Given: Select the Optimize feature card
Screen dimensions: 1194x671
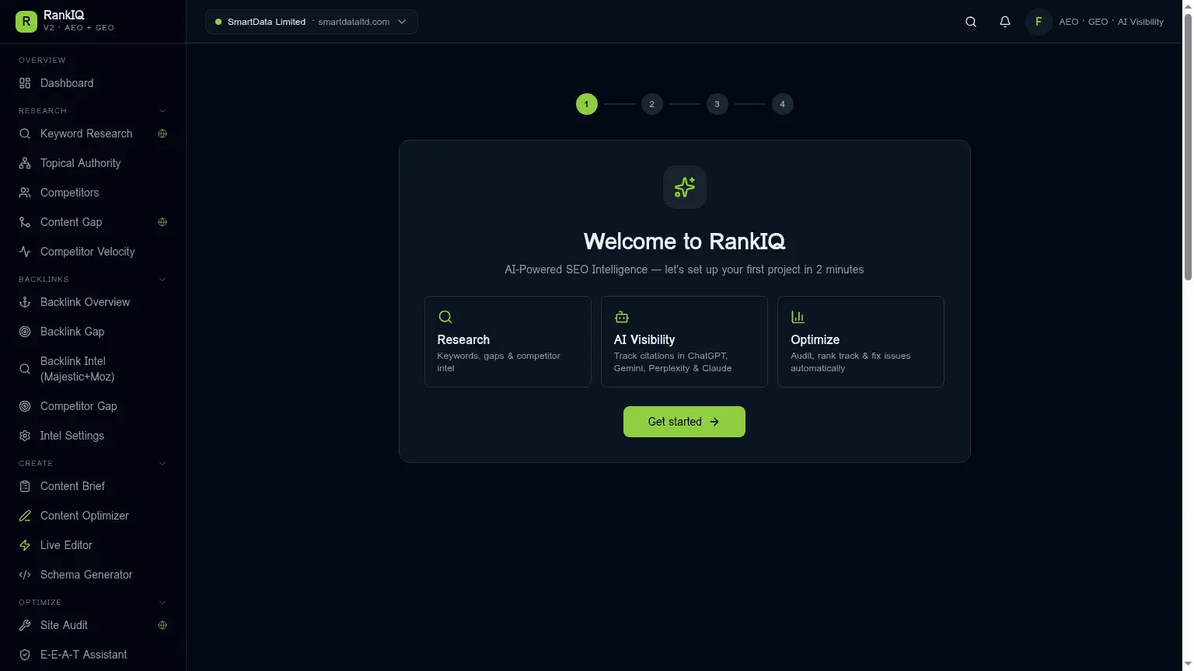Looking at the screenshot, I should tap(861, 342).
